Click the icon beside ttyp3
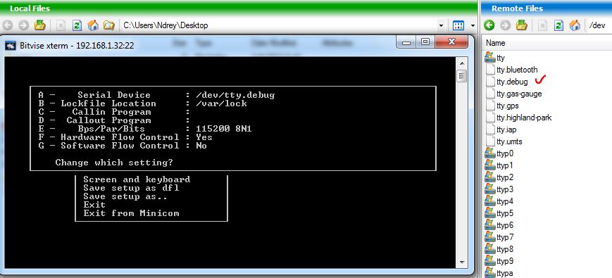612x278 pixels. [490, 189]
